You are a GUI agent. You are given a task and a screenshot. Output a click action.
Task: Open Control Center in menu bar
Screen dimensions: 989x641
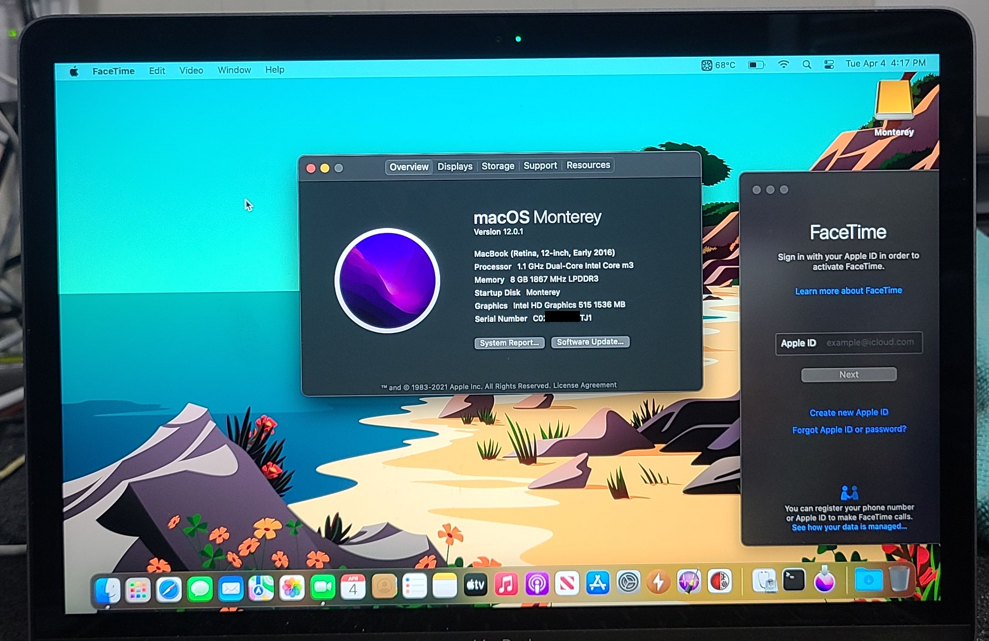pos(829,64)
